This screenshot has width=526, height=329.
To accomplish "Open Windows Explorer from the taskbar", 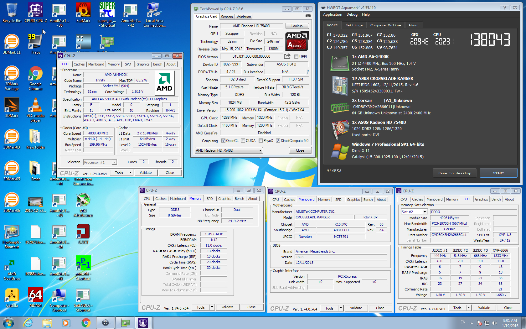I will click(47, 322).
